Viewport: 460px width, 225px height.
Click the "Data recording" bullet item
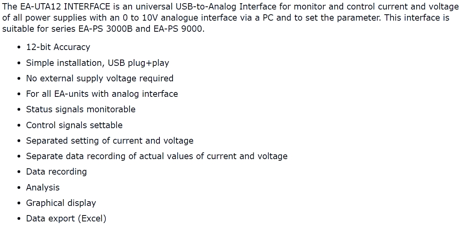(x=56, y=172)
